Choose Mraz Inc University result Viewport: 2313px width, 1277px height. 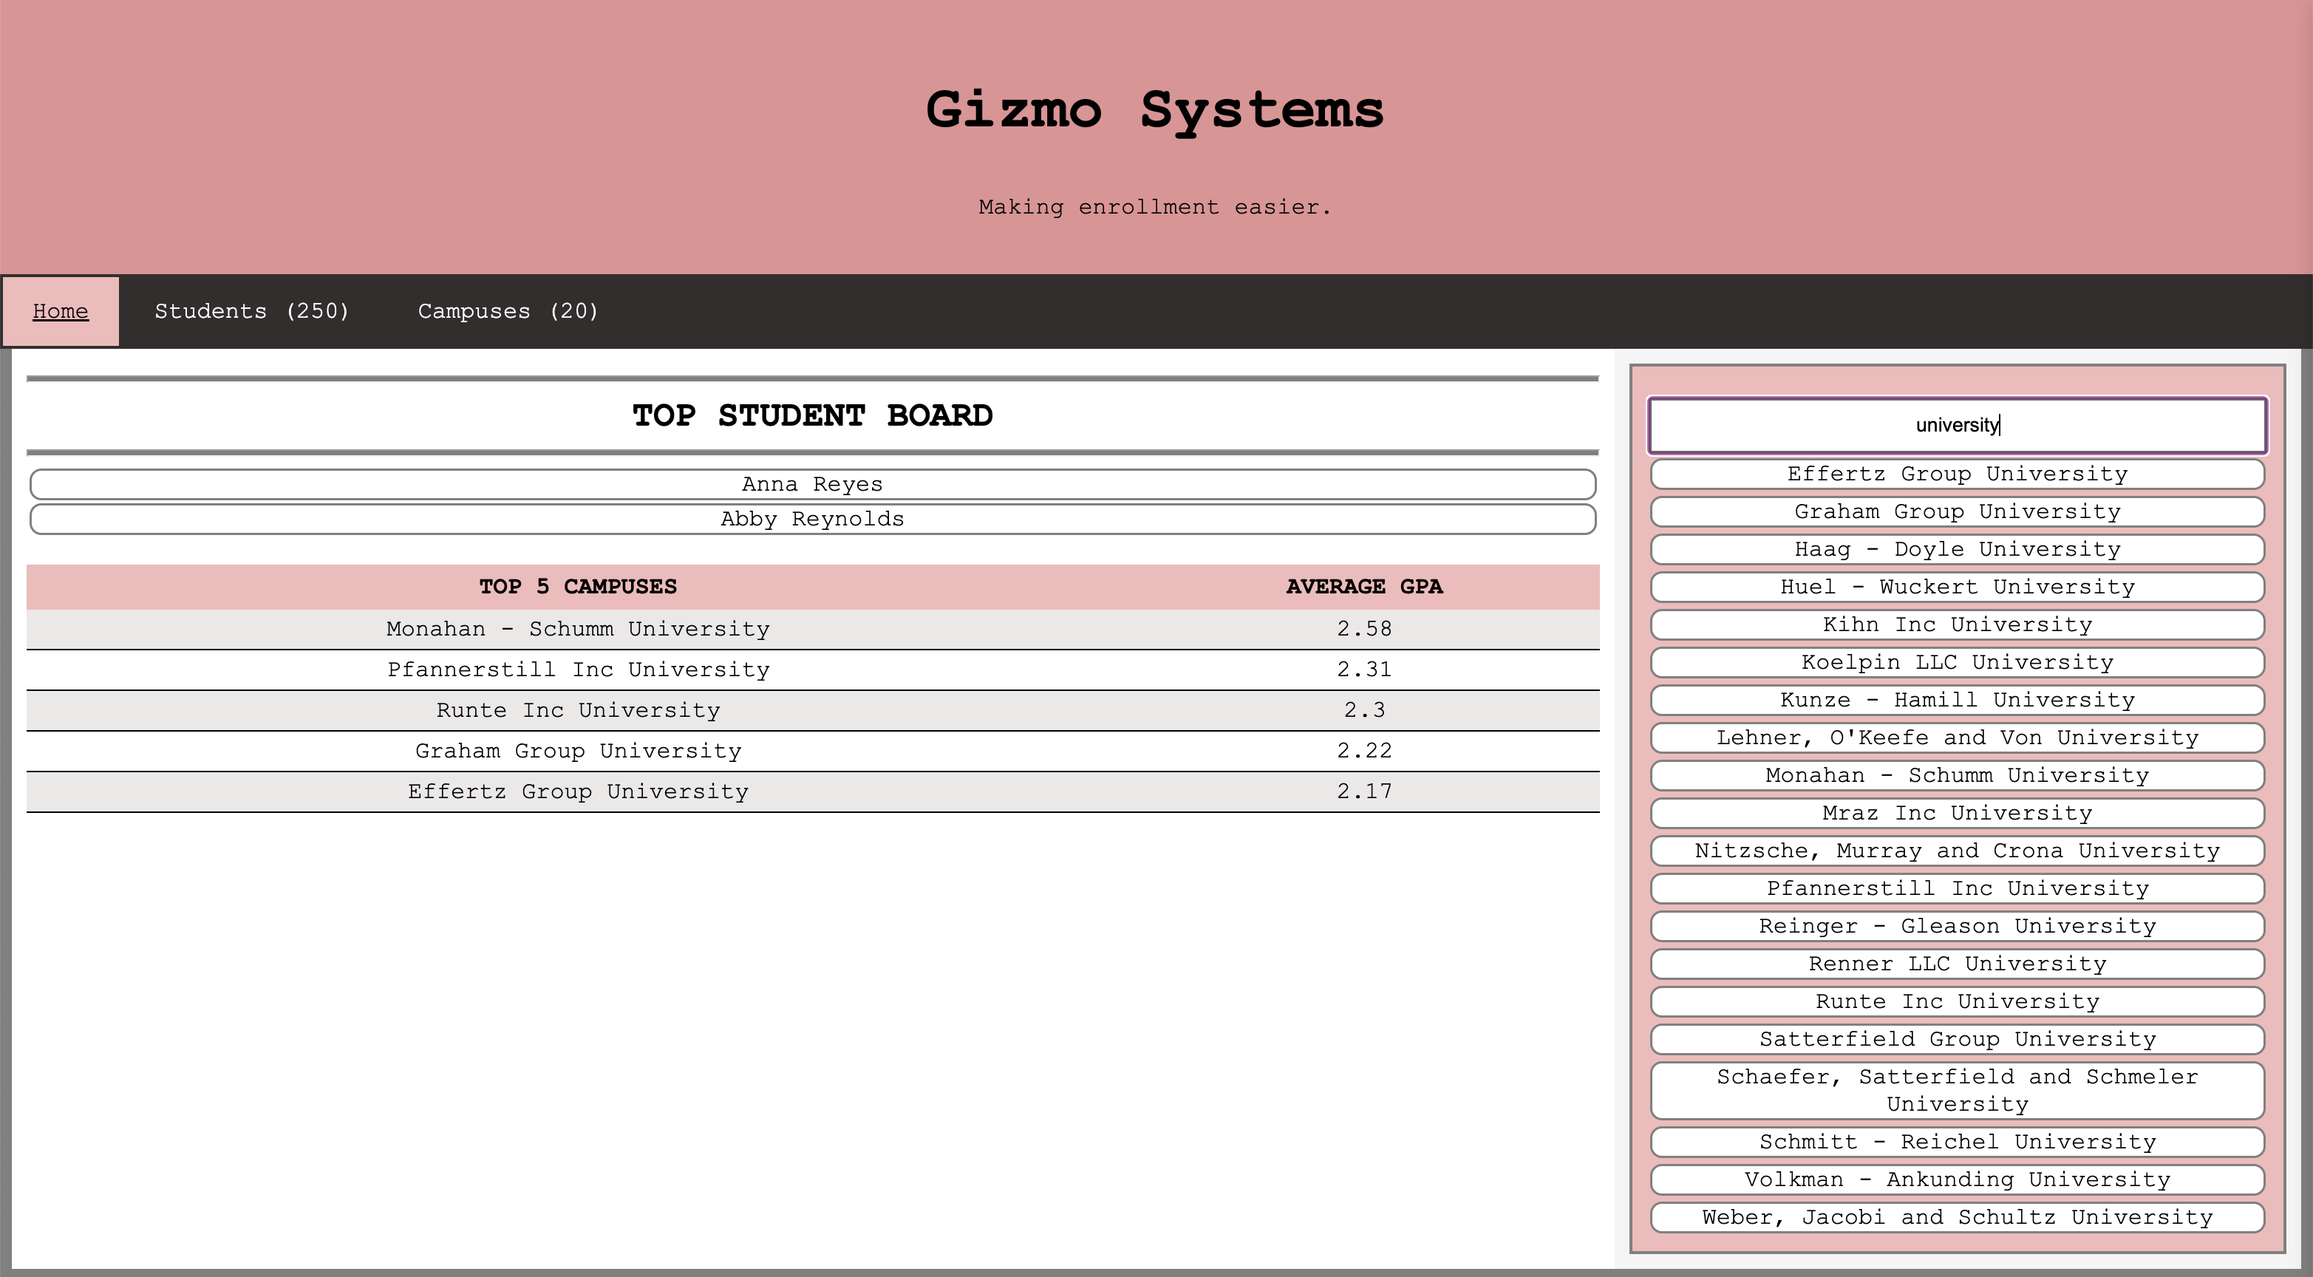(x=1957, y=814)
